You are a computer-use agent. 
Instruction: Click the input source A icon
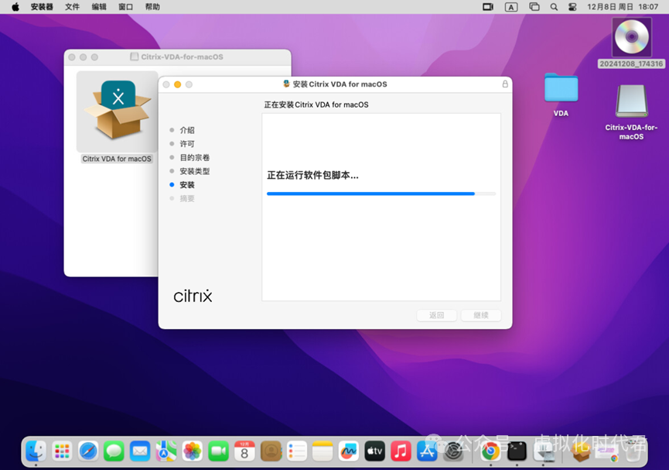click(511, 7)
